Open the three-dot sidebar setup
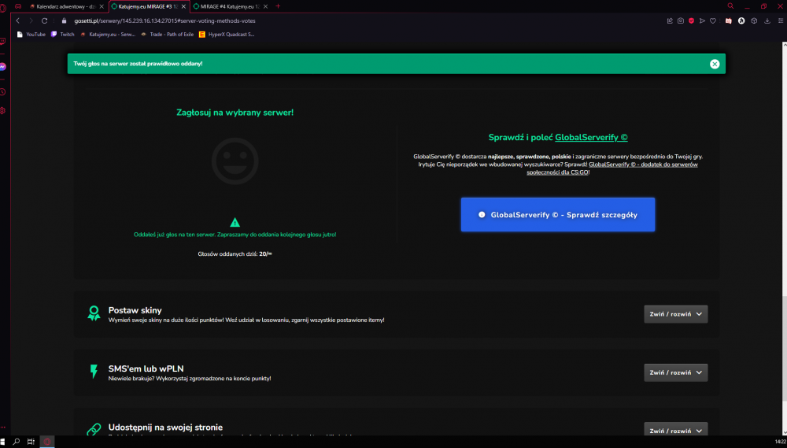Viewport: 787px width, 448px height. [2, 428]
